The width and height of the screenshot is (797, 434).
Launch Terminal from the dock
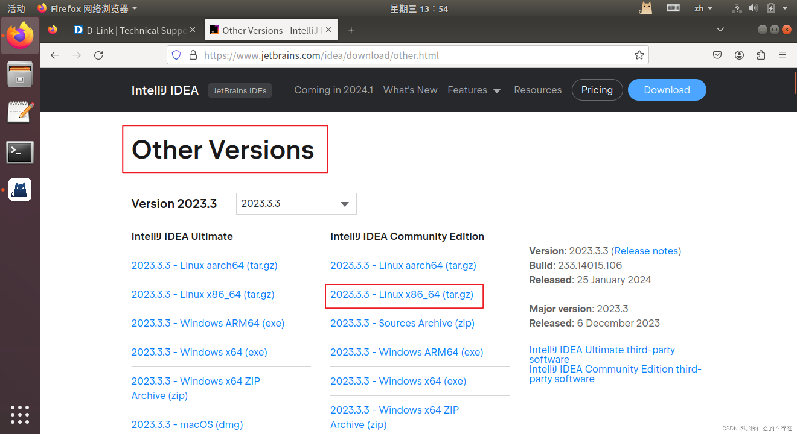[x=20, y=152]
